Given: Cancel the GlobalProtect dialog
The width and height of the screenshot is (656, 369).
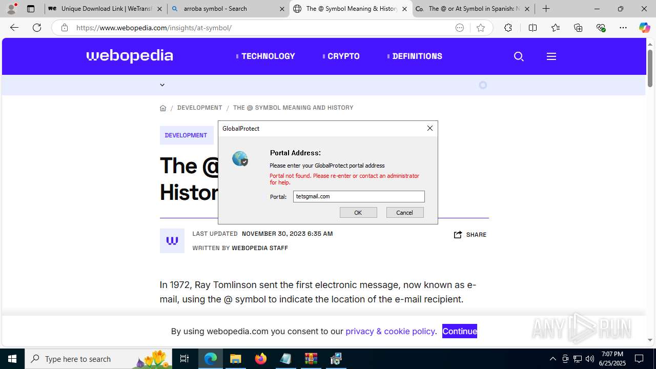Looking at the screenshot, I should [405, 213].
